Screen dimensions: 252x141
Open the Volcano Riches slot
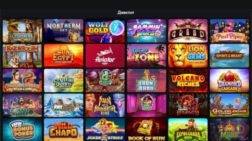pos(188,81)
